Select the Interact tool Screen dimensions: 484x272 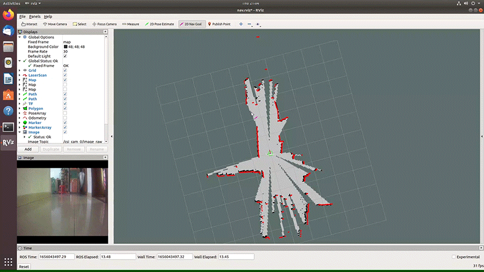coord(29,24)
